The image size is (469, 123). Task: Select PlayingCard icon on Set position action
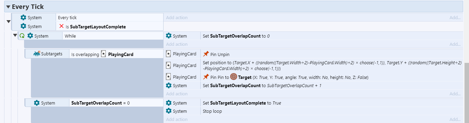pos(168,65)
